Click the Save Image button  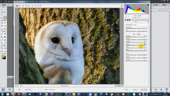click(28, 90)
